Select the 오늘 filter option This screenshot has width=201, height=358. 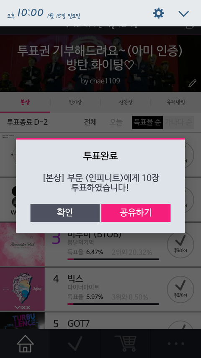click(x=116, y=123)
